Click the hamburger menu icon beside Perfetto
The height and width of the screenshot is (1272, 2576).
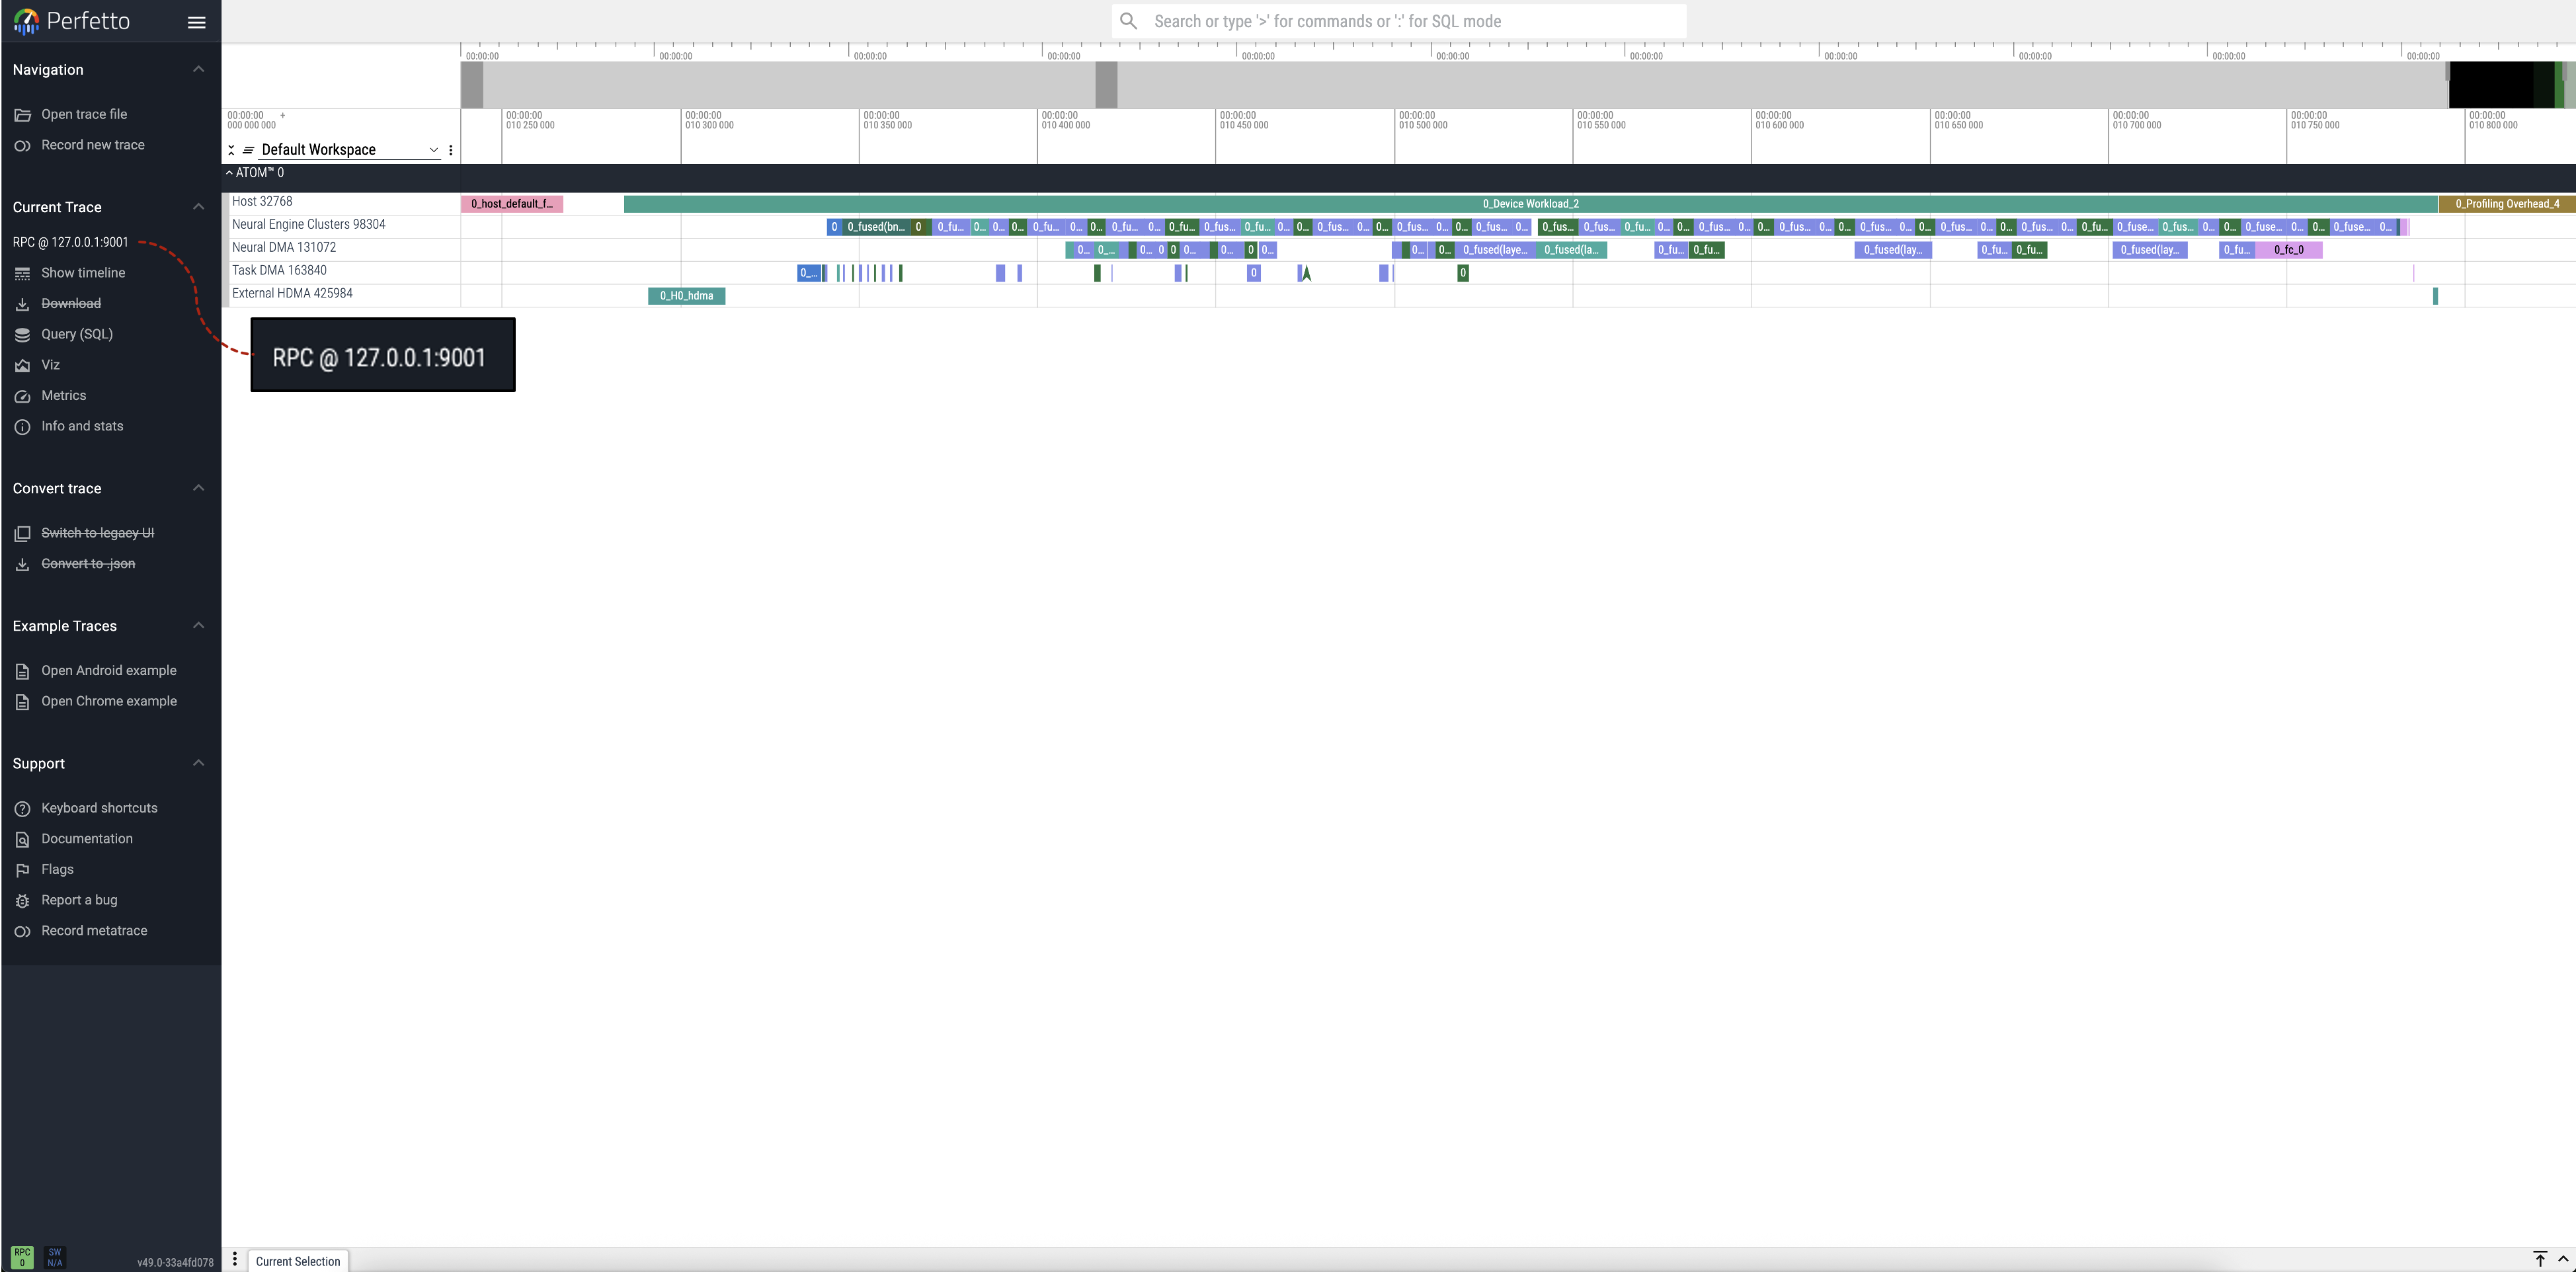tap(196, 22)
